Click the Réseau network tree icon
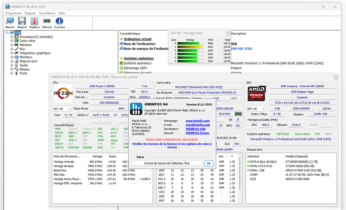 click(x=17, y=69)
